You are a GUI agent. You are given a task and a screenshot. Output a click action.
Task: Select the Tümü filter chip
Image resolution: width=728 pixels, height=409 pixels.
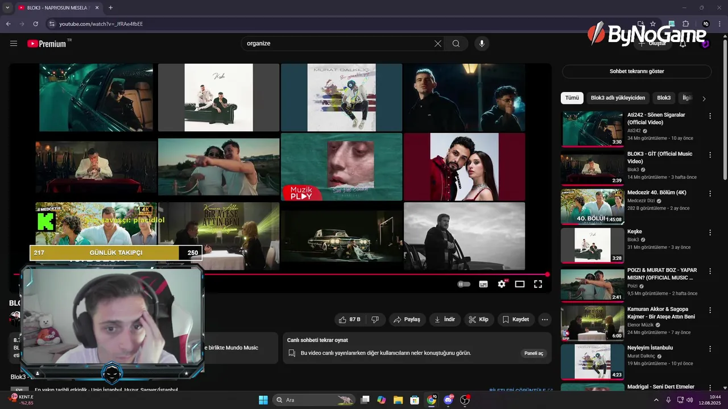pyautogui.click(x=572, y=98)
